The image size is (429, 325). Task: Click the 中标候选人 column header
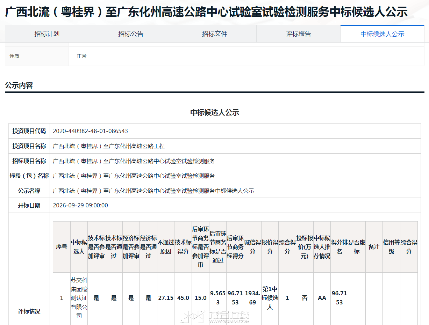coord(79,247)
